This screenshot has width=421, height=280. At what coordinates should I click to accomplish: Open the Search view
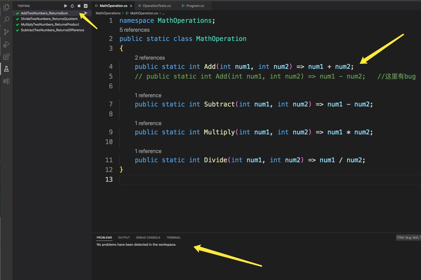point(6,19)
